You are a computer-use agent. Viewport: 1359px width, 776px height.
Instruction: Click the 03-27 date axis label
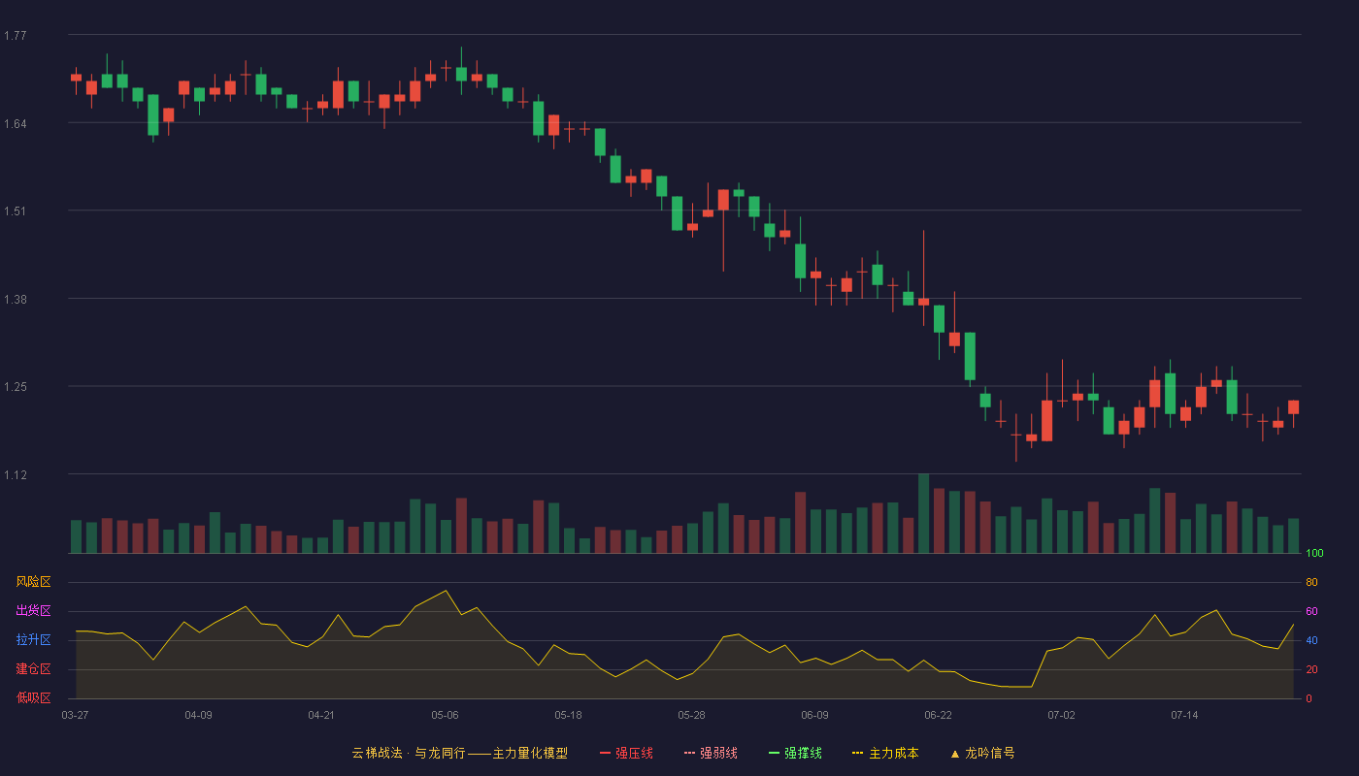point(75,715)
